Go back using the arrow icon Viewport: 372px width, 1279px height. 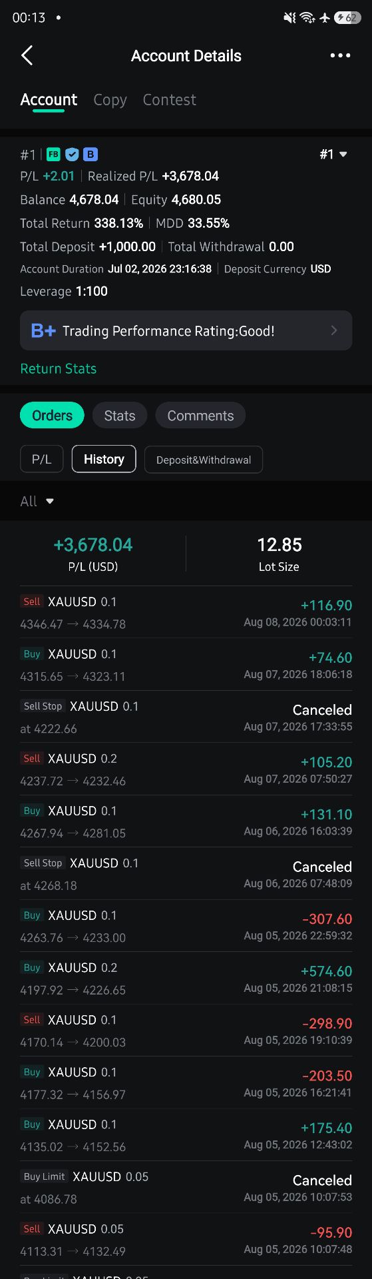(27, 55)
